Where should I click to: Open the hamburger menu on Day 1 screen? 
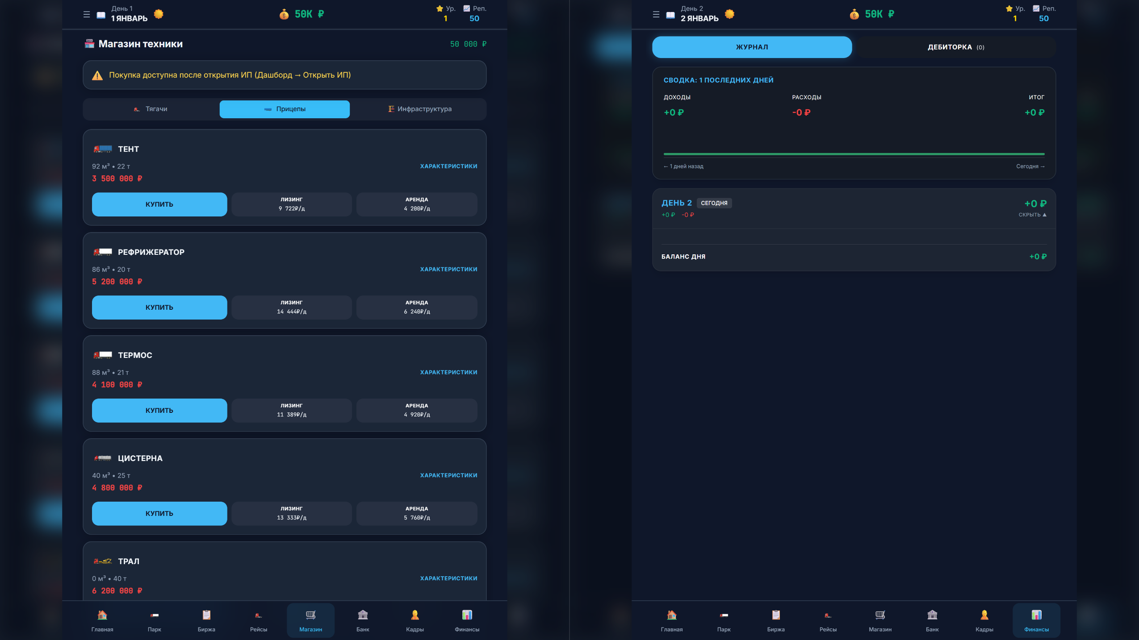point(87,14)
